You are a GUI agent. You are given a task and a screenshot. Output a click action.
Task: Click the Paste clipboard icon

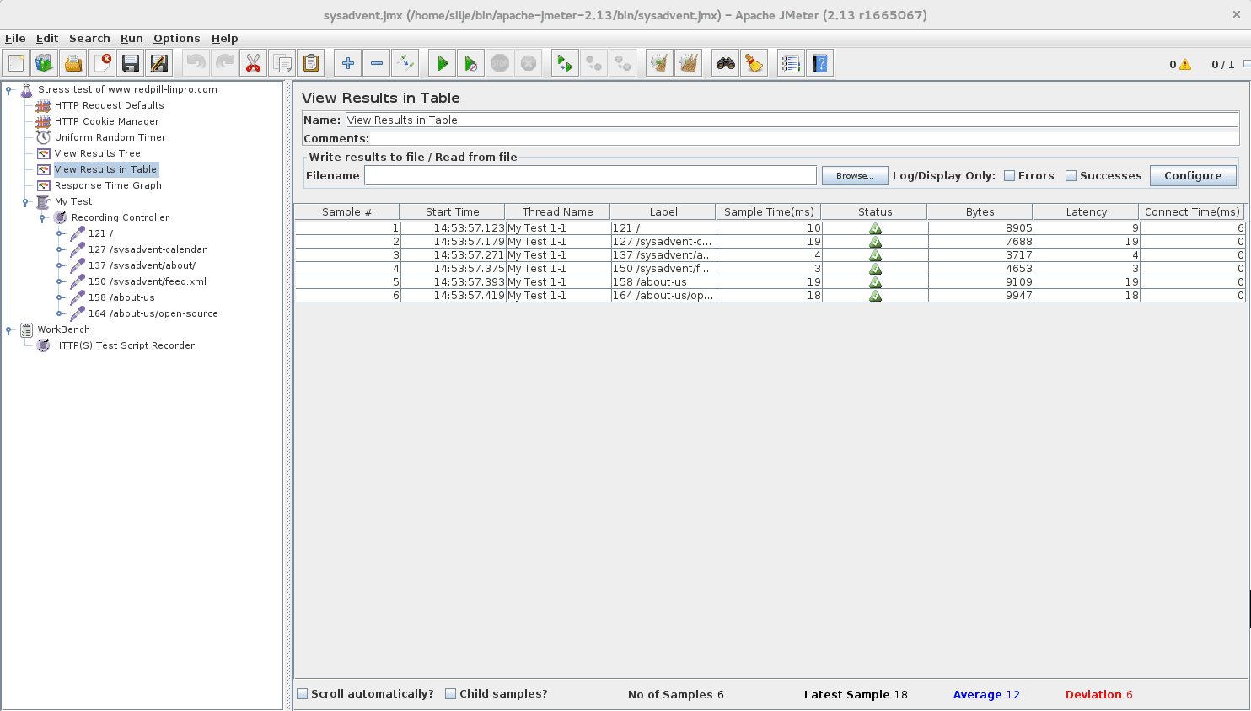click(x=311, y=63)
